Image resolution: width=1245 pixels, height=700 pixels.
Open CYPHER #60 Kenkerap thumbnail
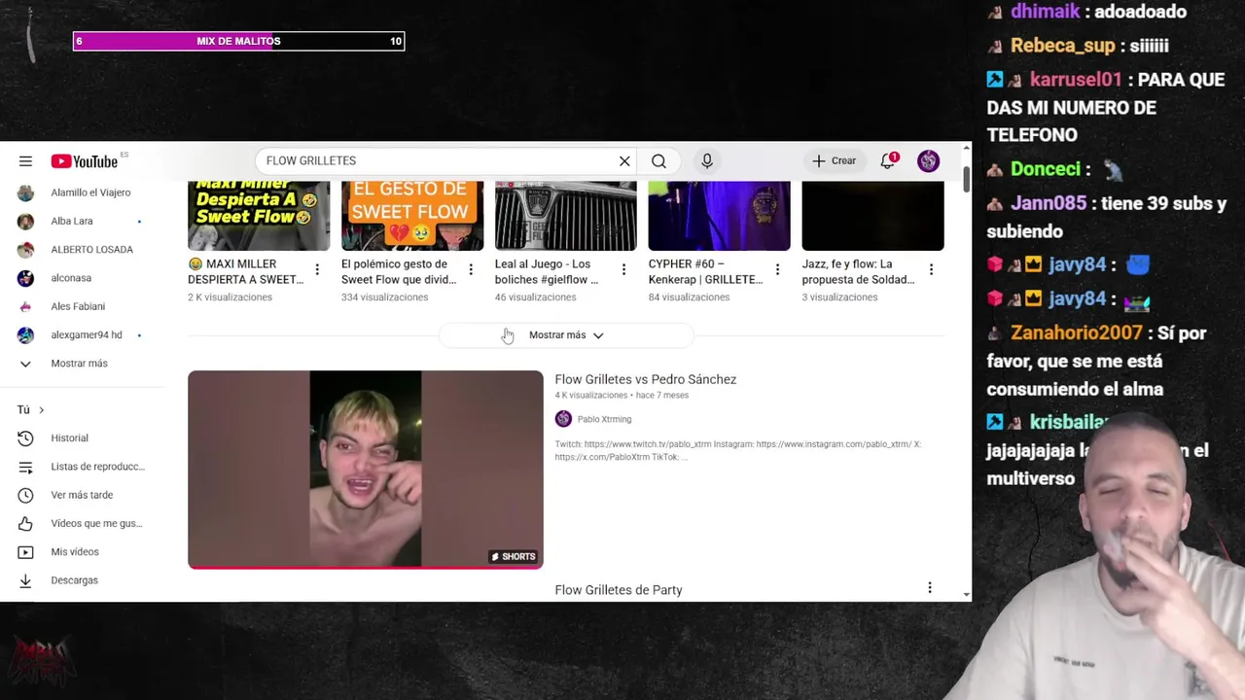(720, 216)
